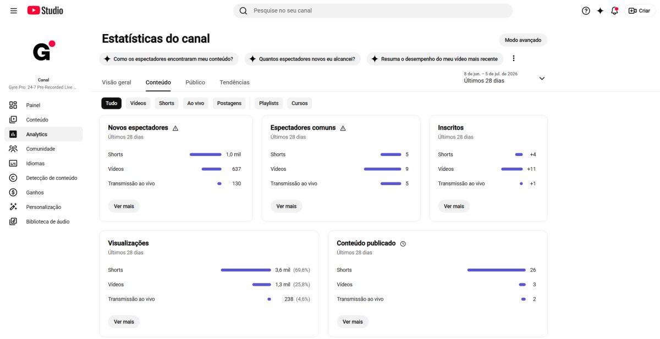
Task: Click the '26' Shorts published value
Action: point(533,270)
